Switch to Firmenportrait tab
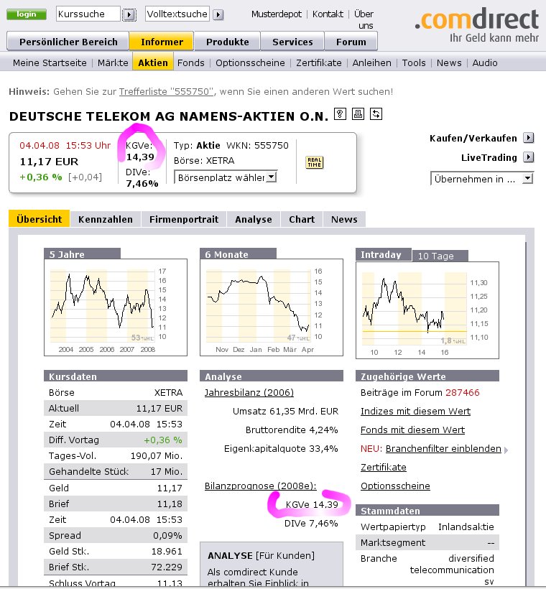Viewport: 546px width, 589px height. coord(184,219)
